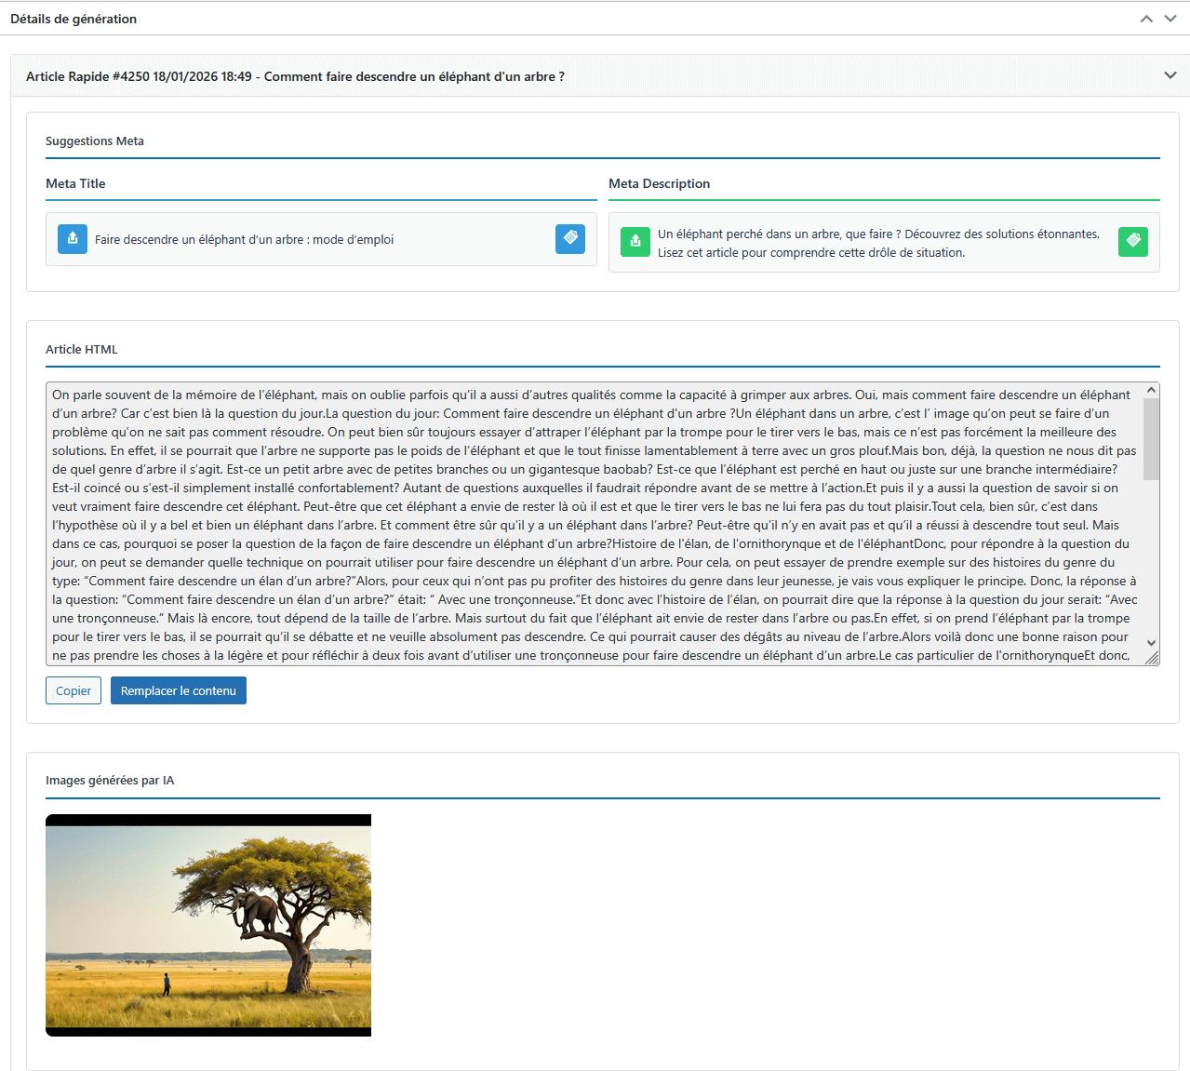Open the Suggestions Meta section header
This screenshot has width=1190, height=1071.
click(94, 141)
